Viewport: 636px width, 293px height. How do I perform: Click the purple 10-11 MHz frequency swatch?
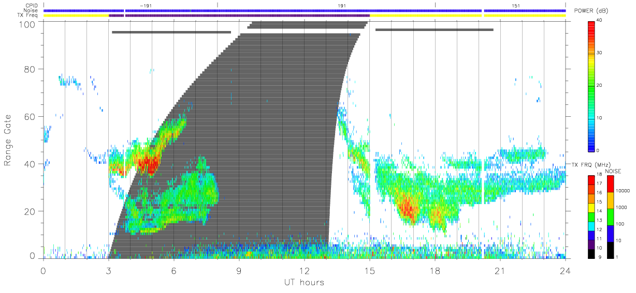point(591,243)
